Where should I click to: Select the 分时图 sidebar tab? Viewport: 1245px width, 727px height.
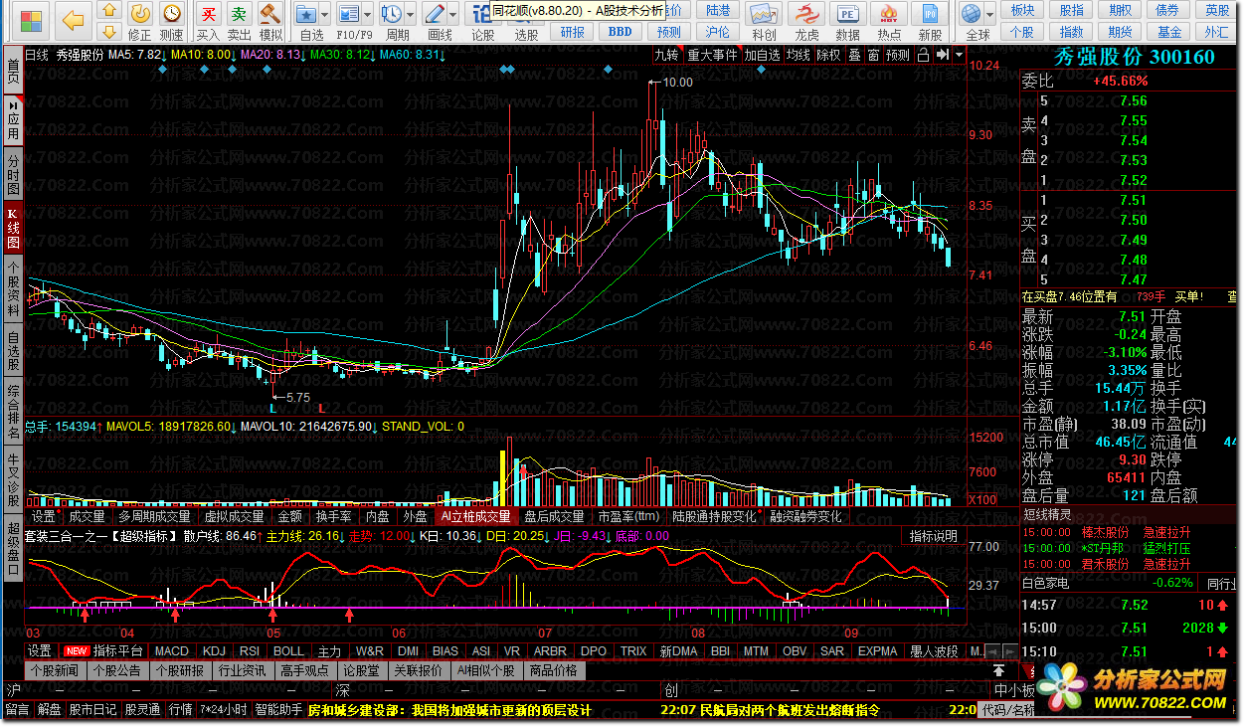click(x=12, y=175)
